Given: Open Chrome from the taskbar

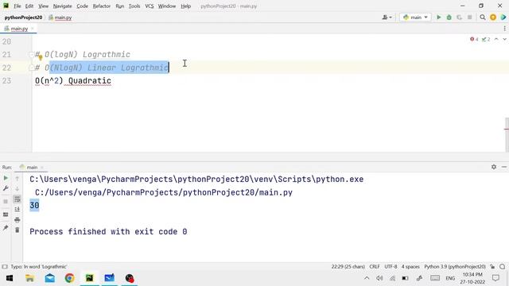Looking at the screenshot, I should 69,278.
